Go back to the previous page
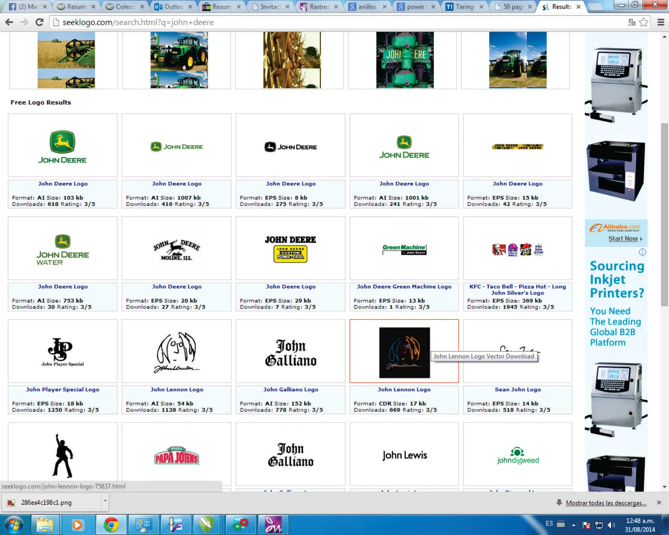Image resolution: width=669 pixels, height=535 pixels. click(9, 22)
